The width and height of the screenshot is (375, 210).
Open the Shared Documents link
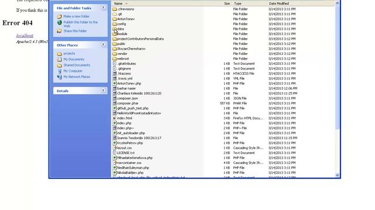pos(77,65)
